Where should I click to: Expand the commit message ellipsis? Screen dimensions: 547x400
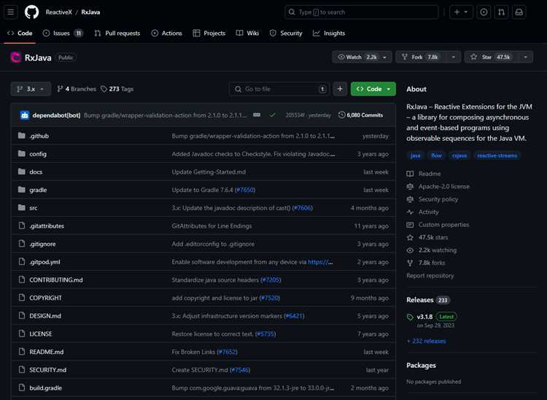(257, 115)
